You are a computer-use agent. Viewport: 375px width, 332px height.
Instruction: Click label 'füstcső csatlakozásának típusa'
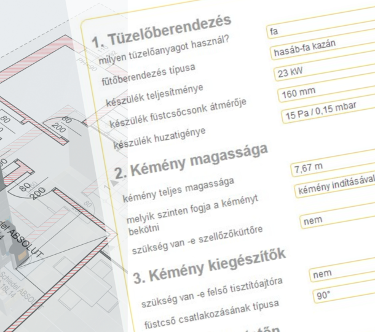[x=211, y=314]
